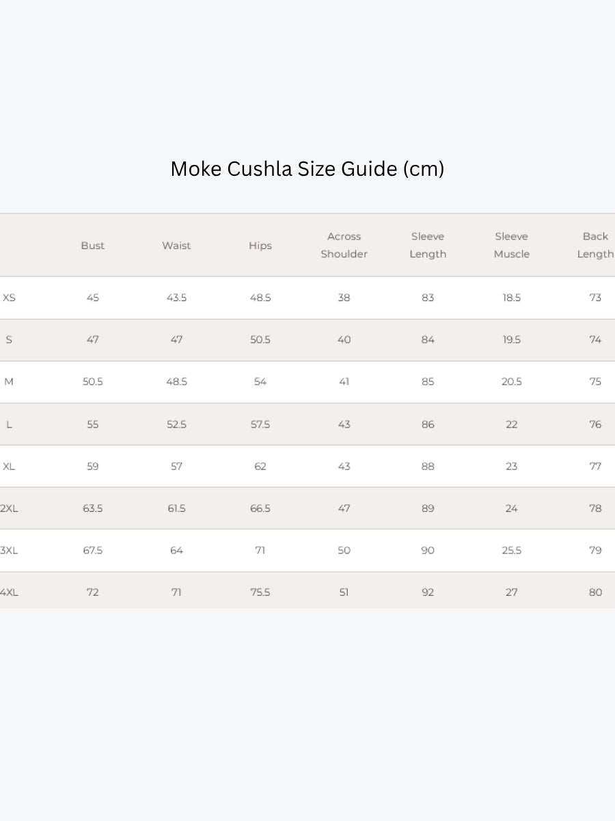Click the Moke Cushla Size Guide title
Viewport: 615px width, 821px height.
click(x=307, y=169)
